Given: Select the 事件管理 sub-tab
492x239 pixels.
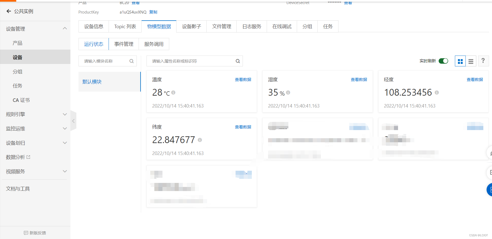Looking at the screenshot, I should [x=124, y=44].
